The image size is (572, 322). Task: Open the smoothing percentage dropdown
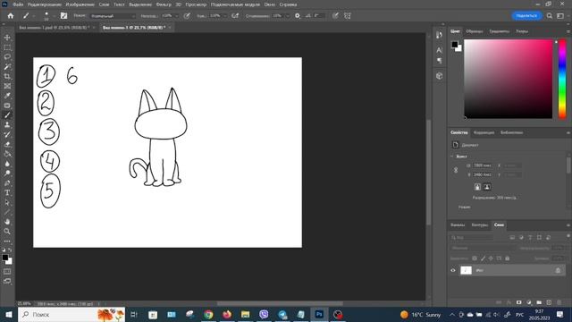(287, 16)
